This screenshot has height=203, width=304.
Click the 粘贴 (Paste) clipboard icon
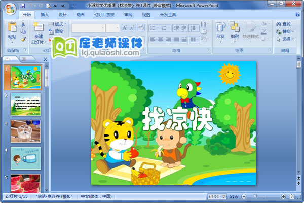(12, 27)
